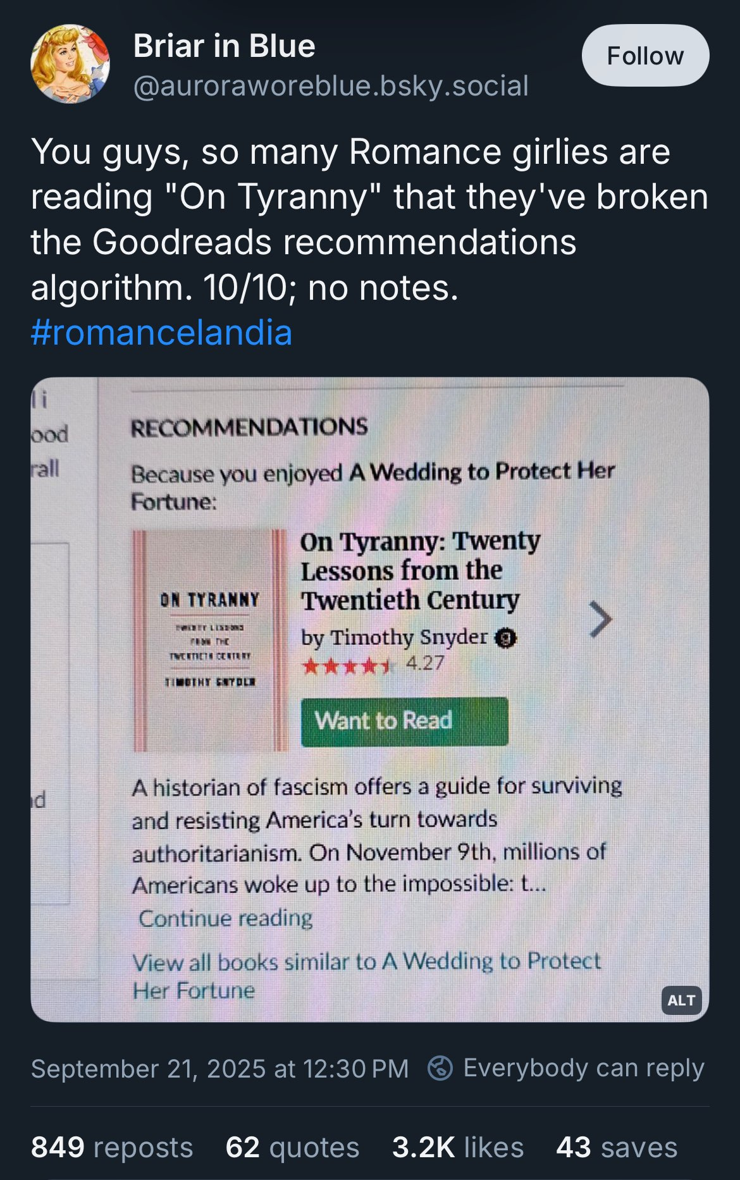
Task: Show the ALT text badge
Action: tap(681, 1000)
